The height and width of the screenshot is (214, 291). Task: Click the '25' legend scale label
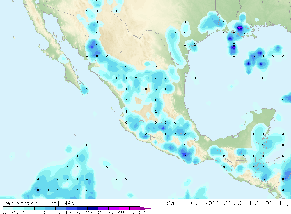[x=89, y=212]
